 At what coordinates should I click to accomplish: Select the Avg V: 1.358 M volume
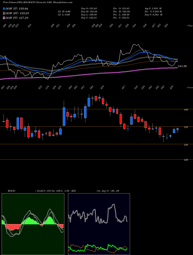point(153,8)
